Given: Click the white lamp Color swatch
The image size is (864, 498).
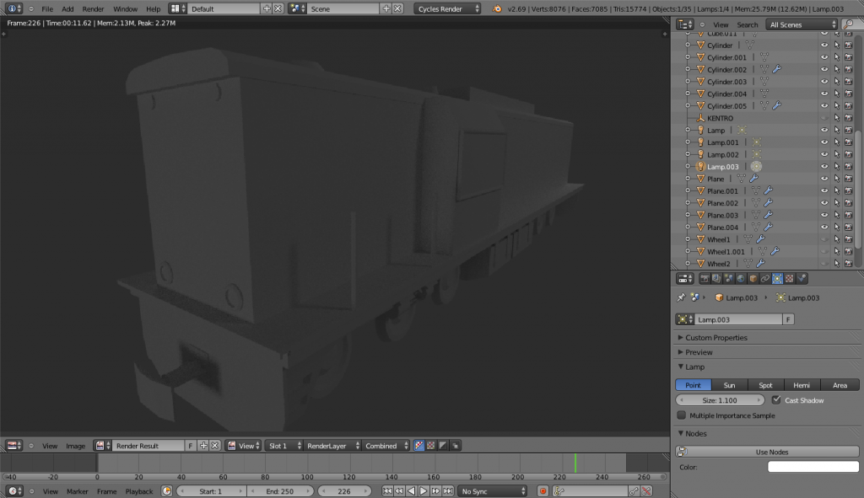Looking at the screenshot, I should coord(813,467).
